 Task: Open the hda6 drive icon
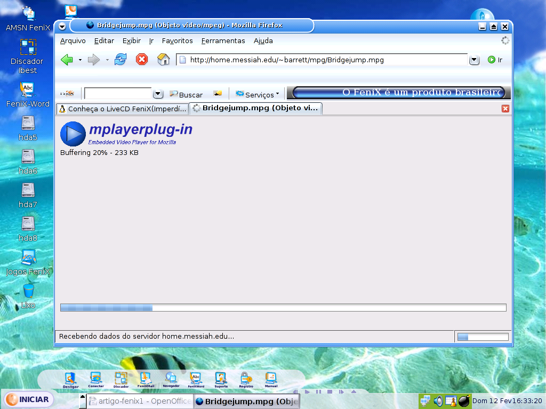pos(28,162)
